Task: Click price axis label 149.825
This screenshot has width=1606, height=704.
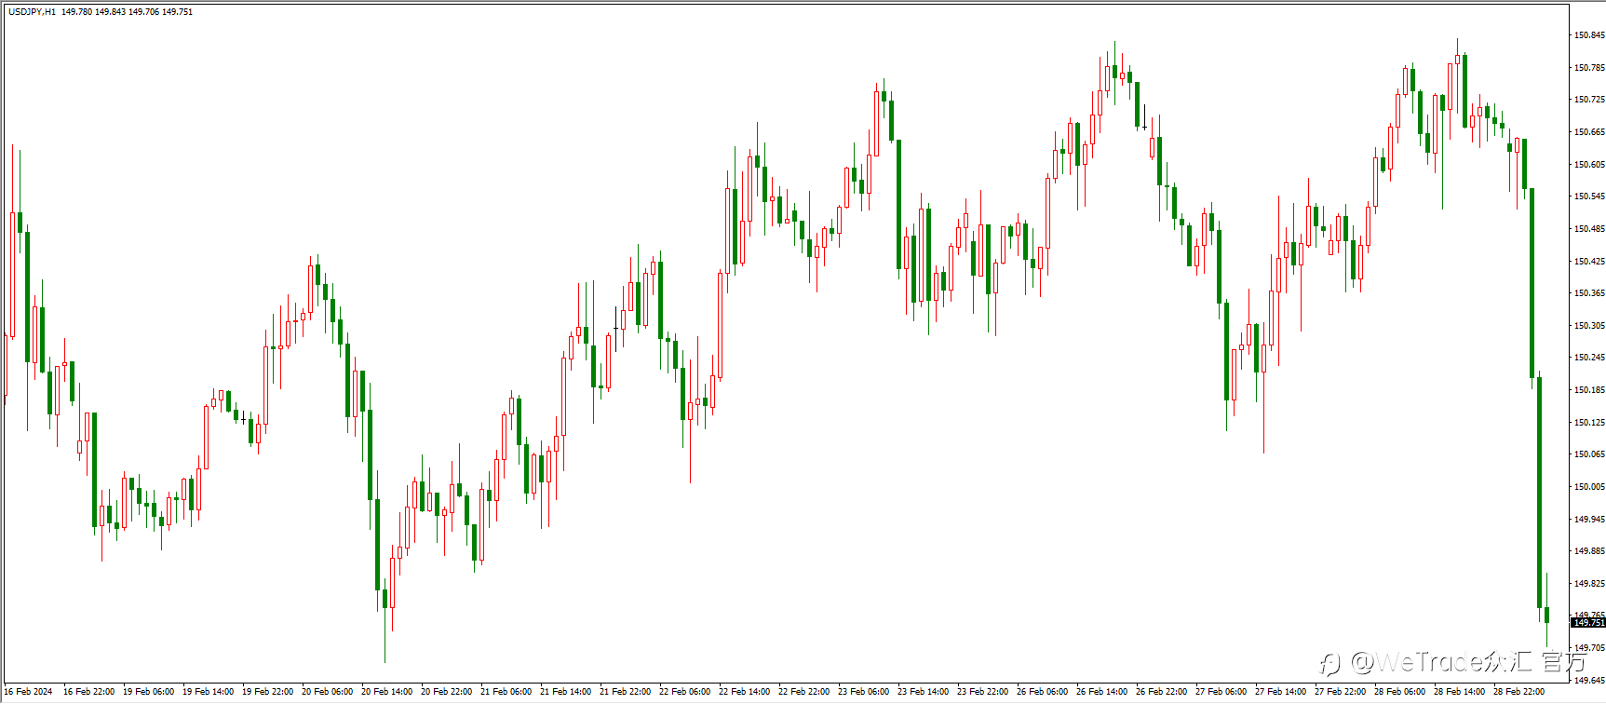Action: coord(1589,584)
